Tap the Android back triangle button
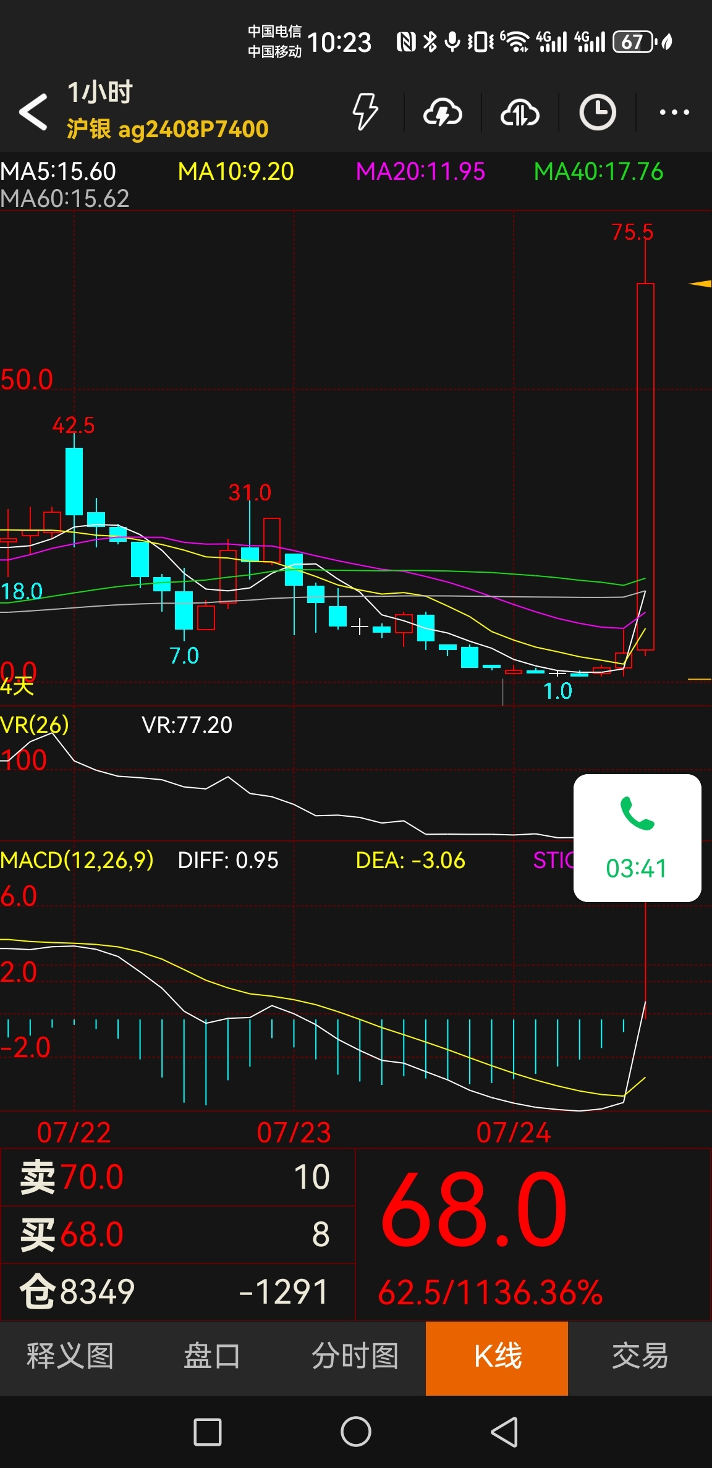The width and height of the screenshot is (712, 1468). [x=504, y=1432]
